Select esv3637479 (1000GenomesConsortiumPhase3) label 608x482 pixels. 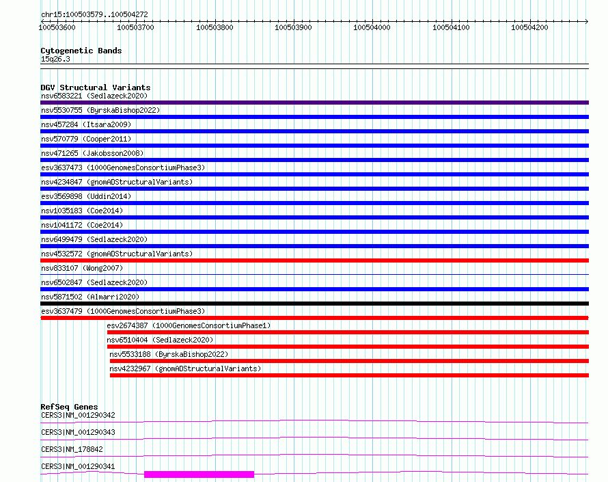pyautogui.click(x=123, y=311)
